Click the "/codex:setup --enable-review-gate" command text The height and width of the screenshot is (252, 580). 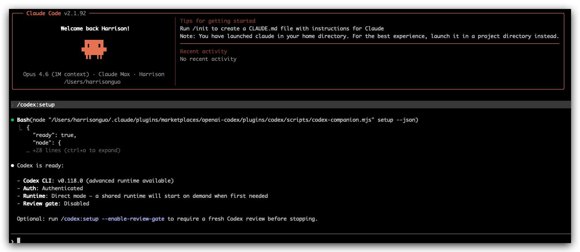point(112,219)
